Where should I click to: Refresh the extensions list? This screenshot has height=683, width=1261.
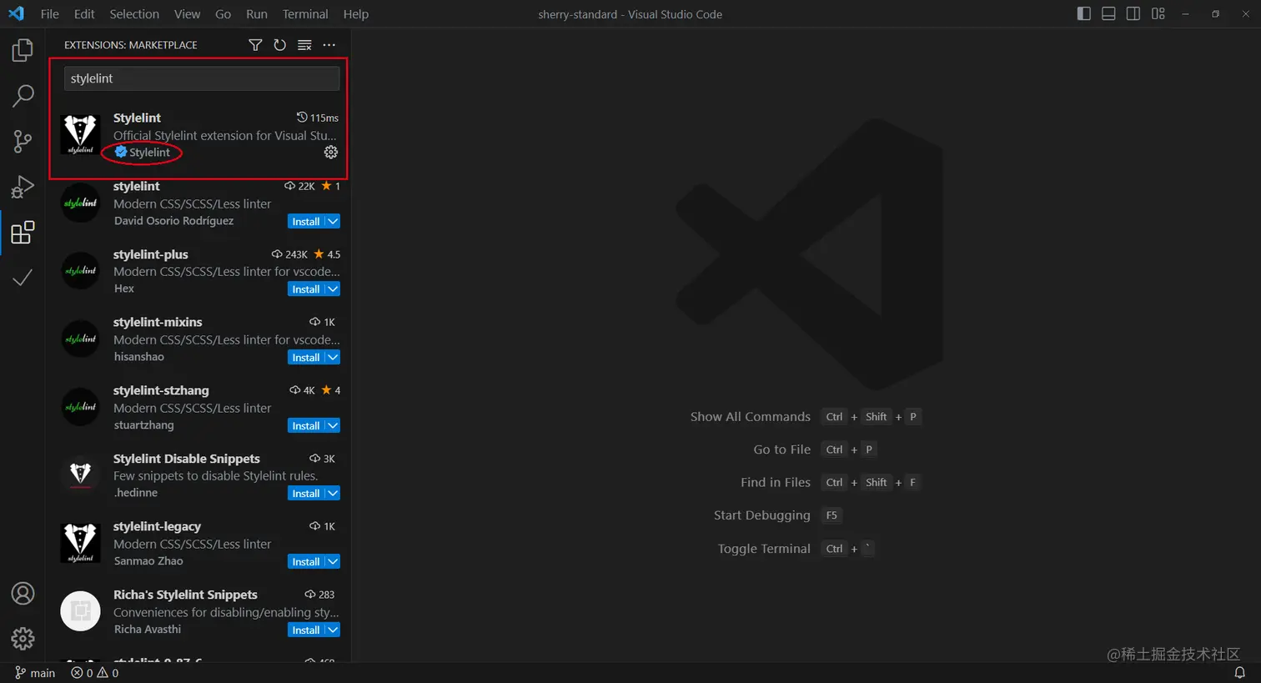click(x=280, y=45)
